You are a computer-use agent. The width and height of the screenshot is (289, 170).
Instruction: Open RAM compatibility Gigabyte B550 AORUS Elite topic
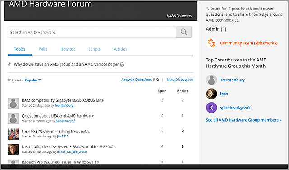click(x=63, y=100)
